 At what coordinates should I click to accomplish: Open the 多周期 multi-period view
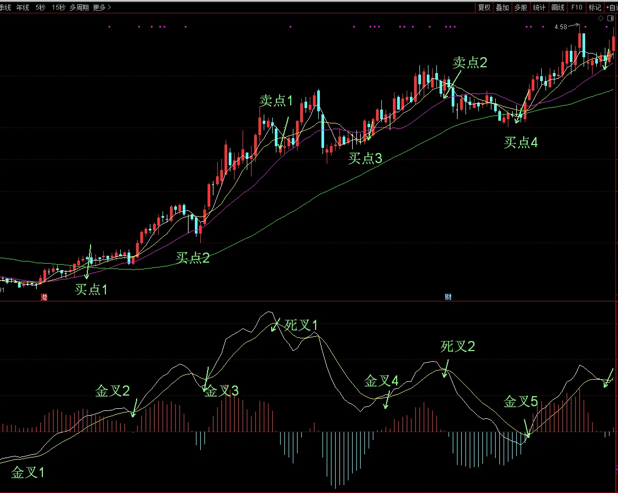tap(79, 7)
